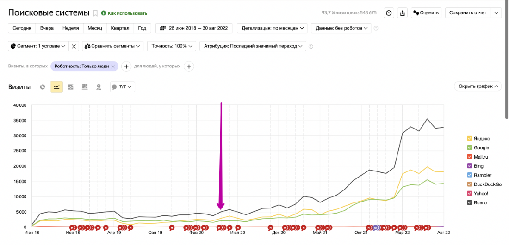Select the stacked area chart icon
Viewport: 509px width, 245px height.
pos(70,87)
